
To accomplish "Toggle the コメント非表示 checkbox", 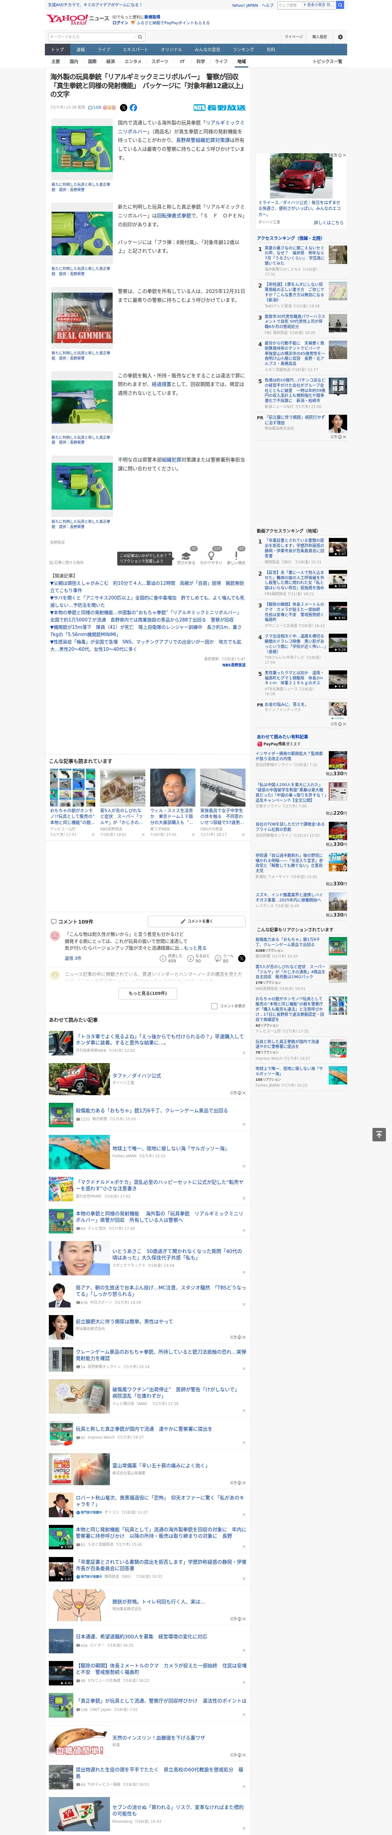I will (214, 1006).
